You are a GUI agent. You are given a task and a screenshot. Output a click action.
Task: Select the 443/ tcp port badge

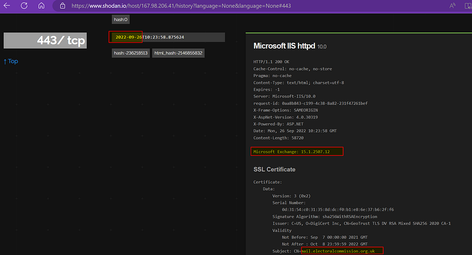(45, 41)
